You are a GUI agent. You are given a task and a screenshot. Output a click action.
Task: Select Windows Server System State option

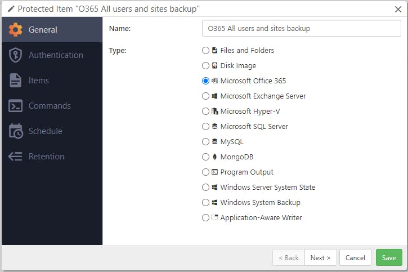click(205, 188)
